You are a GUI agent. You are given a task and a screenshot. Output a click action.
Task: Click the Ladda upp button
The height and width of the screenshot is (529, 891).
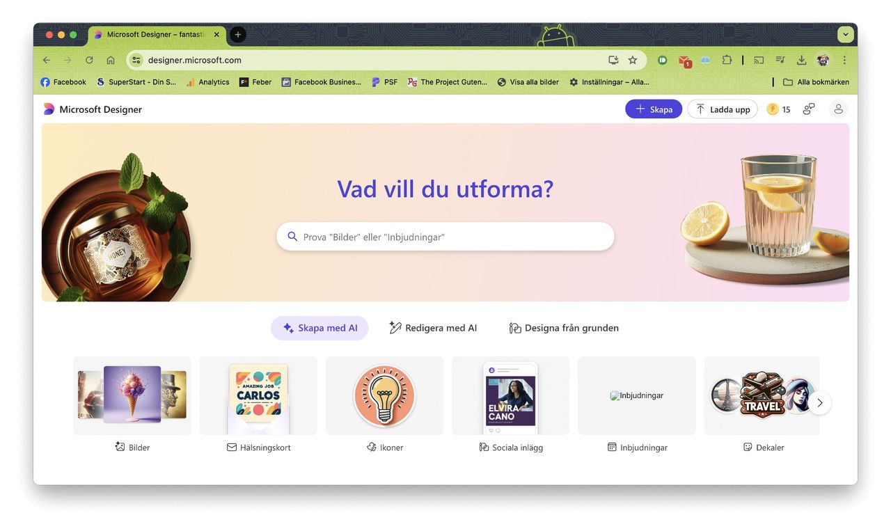click(x=723, y=109)
